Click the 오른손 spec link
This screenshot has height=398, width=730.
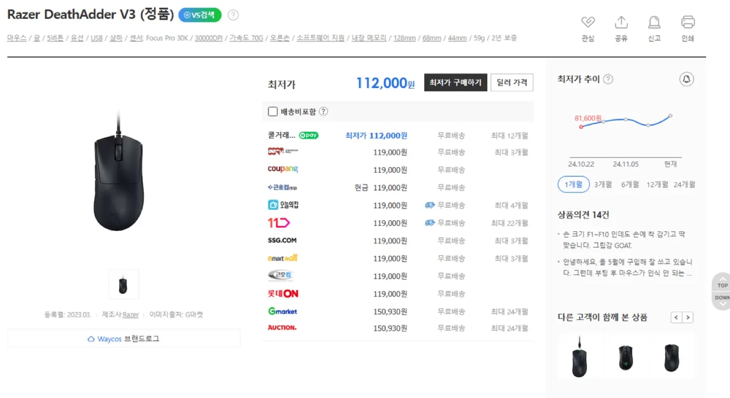pos(280,38)
